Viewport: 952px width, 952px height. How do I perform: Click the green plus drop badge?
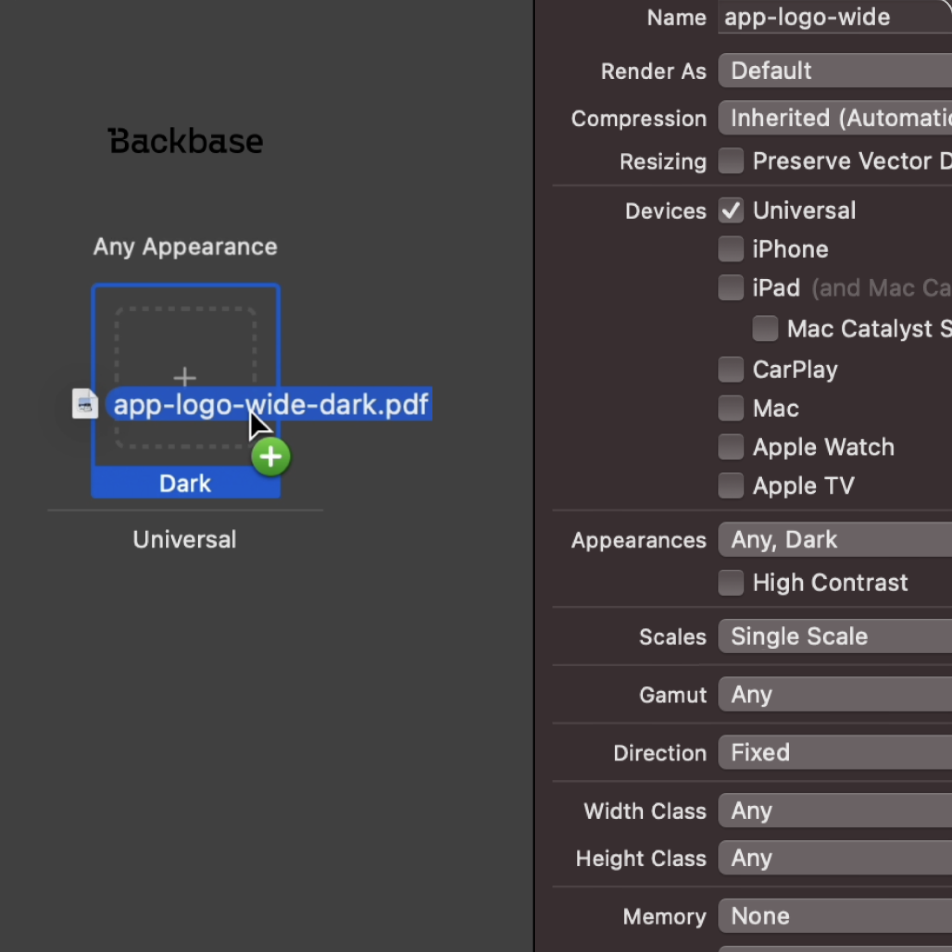click(270, 456)
